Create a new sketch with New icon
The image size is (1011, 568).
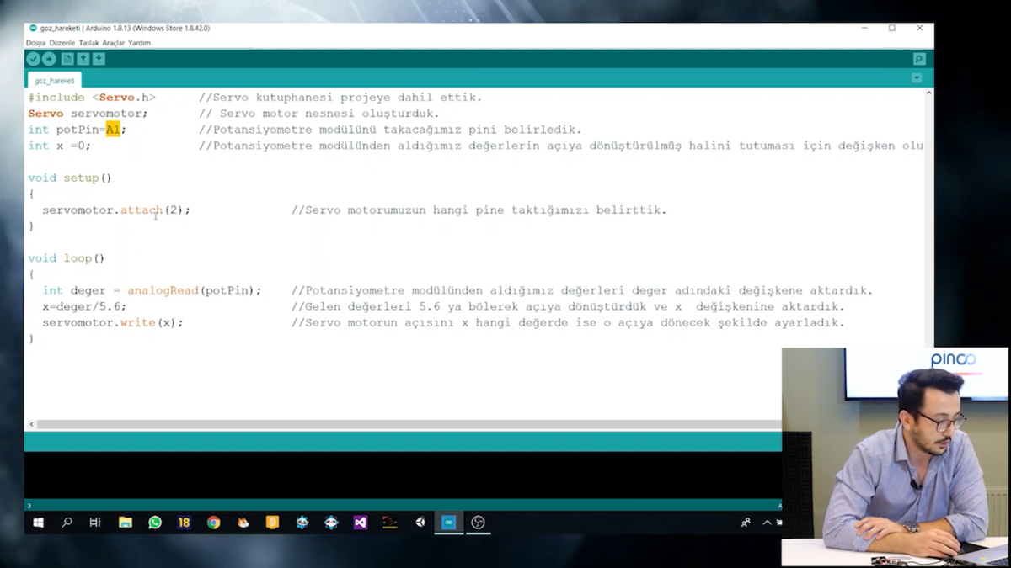tap(67, 59)
